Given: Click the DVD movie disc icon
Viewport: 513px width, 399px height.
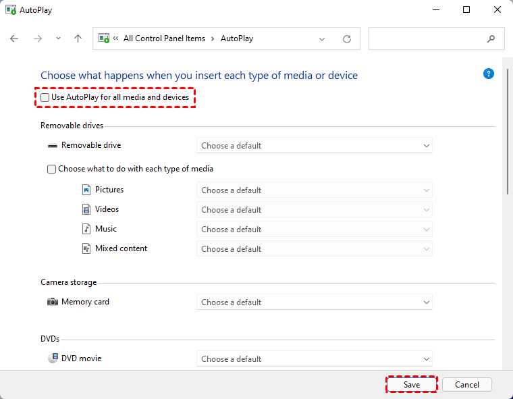Looking at the screenshot, I should point(53,358).
